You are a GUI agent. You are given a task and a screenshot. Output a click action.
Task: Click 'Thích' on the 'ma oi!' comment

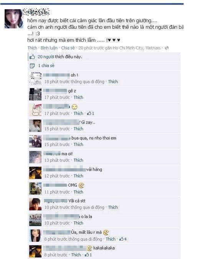(x=78, y=160)
